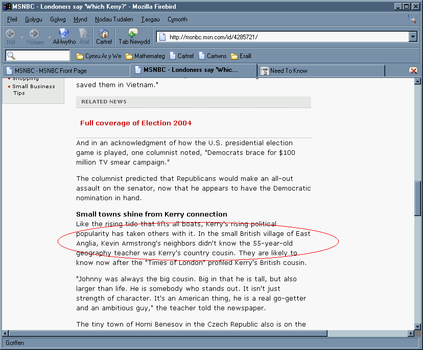Viewport: 423px width, 350px height.
Task: Click the search magnifier icon
Action: (11, 56)
